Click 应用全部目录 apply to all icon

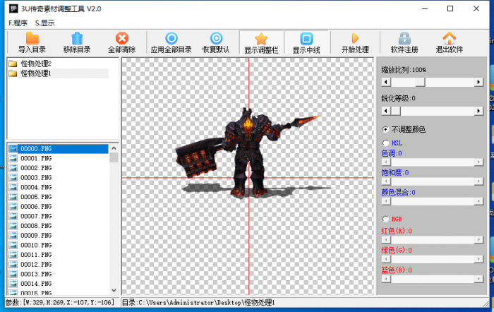point(171,43)
